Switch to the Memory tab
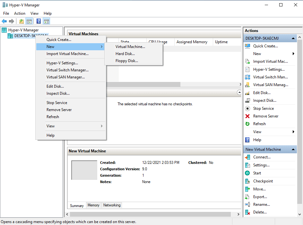This screenshot has width=303, height=225. [93, 205]
